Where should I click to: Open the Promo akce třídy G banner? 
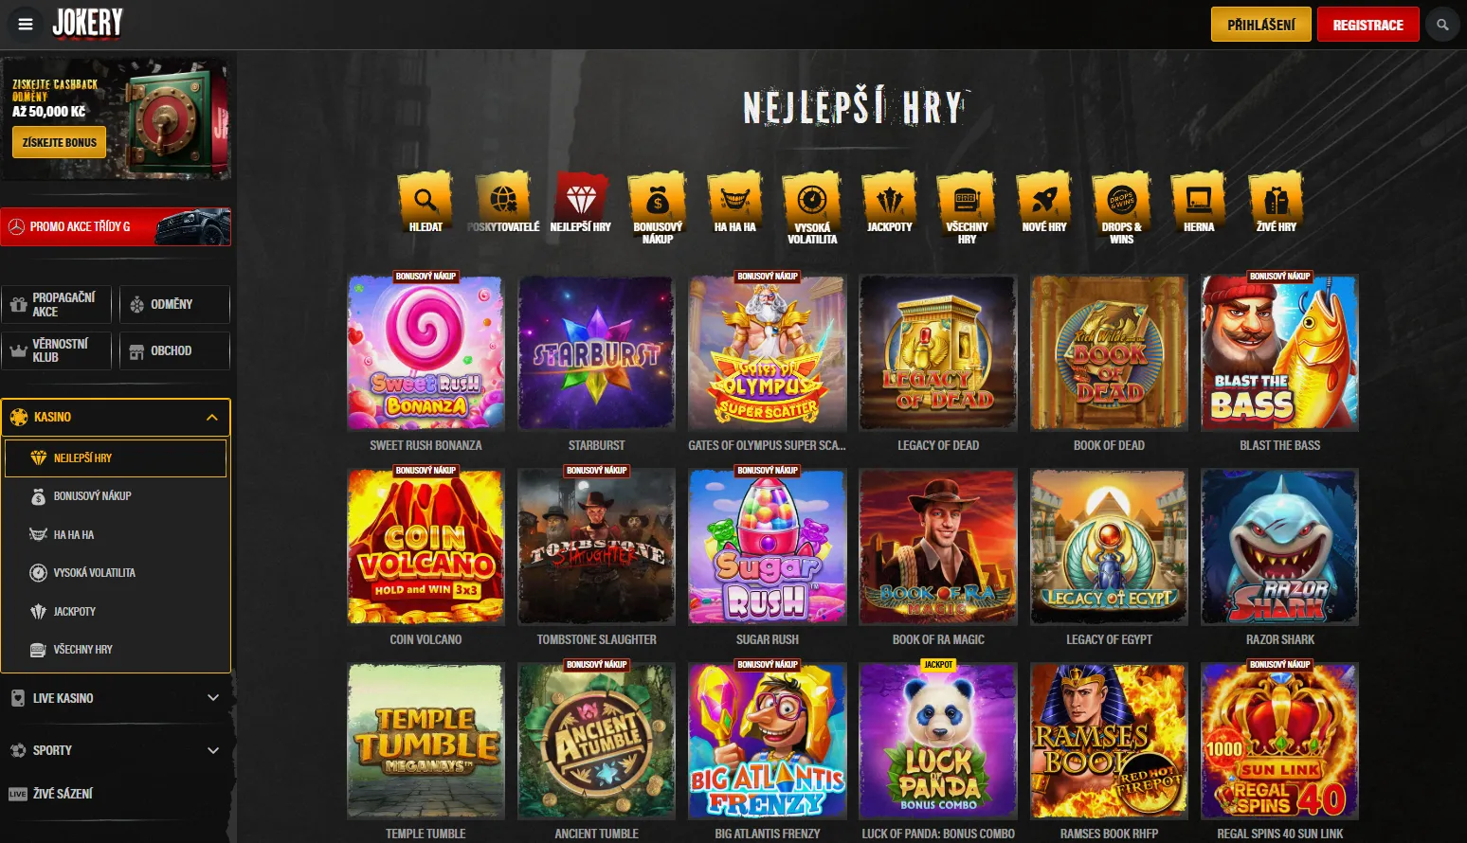coord(116,226)
